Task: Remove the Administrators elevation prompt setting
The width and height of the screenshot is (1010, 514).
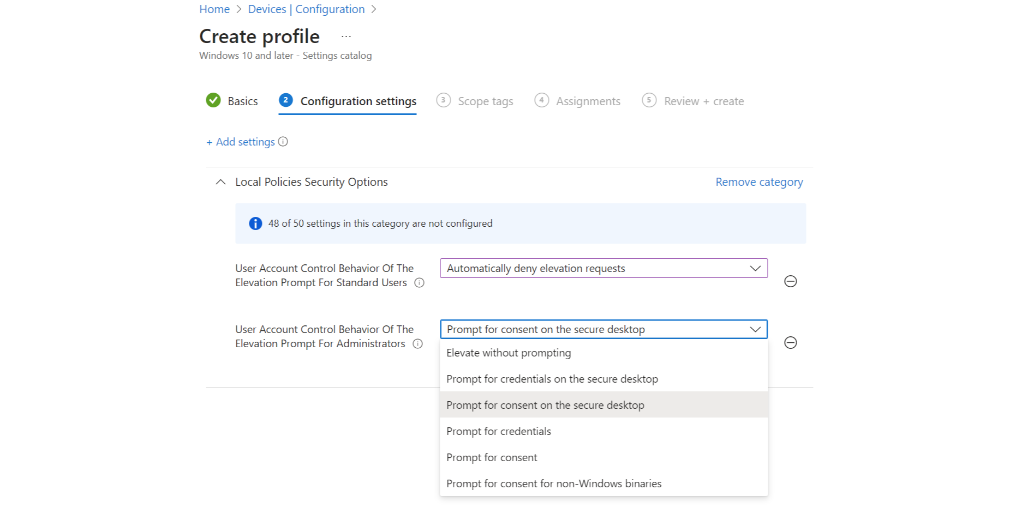Action: pos(790,342)
